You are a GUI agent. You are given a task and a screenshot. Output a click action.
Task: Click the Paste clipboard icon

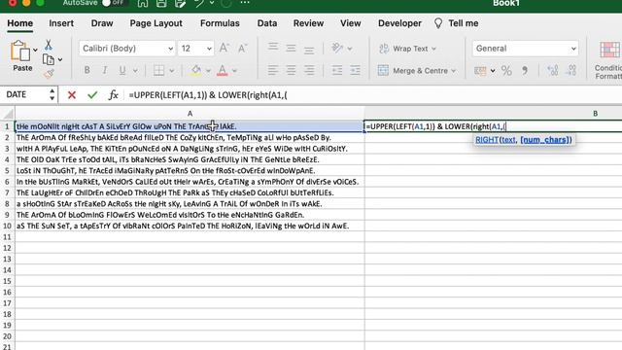[x=20, y=51]
